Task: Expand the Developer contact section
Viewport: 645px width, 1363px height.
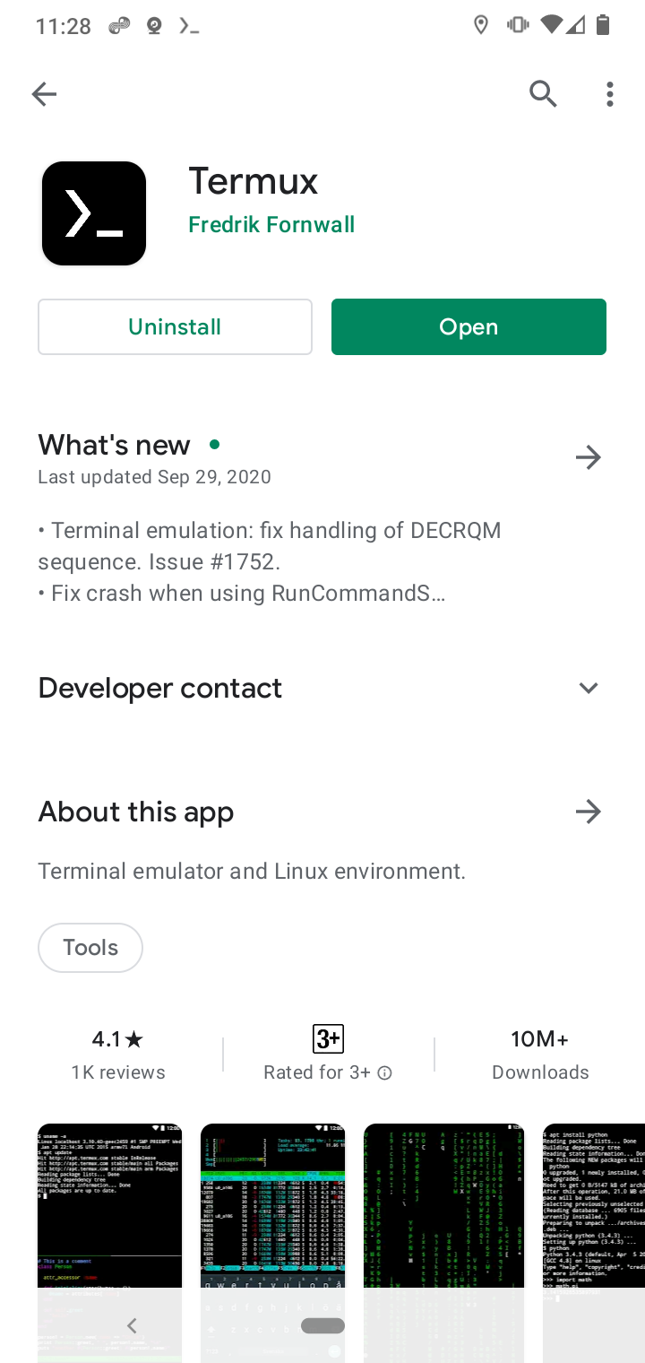Action: click(589, 687)
